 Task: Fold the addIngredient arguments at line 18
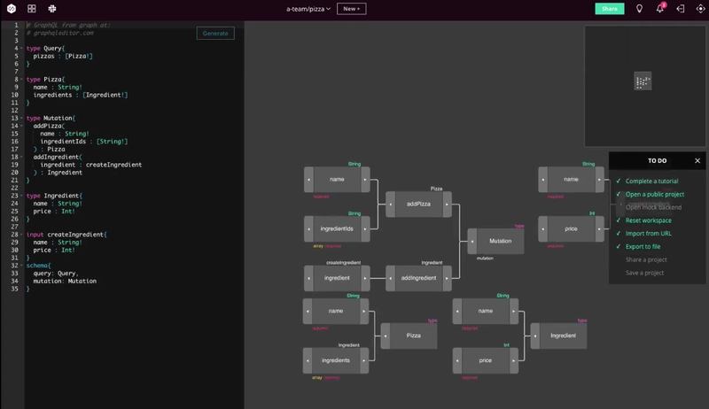click(x=21, y=157)
